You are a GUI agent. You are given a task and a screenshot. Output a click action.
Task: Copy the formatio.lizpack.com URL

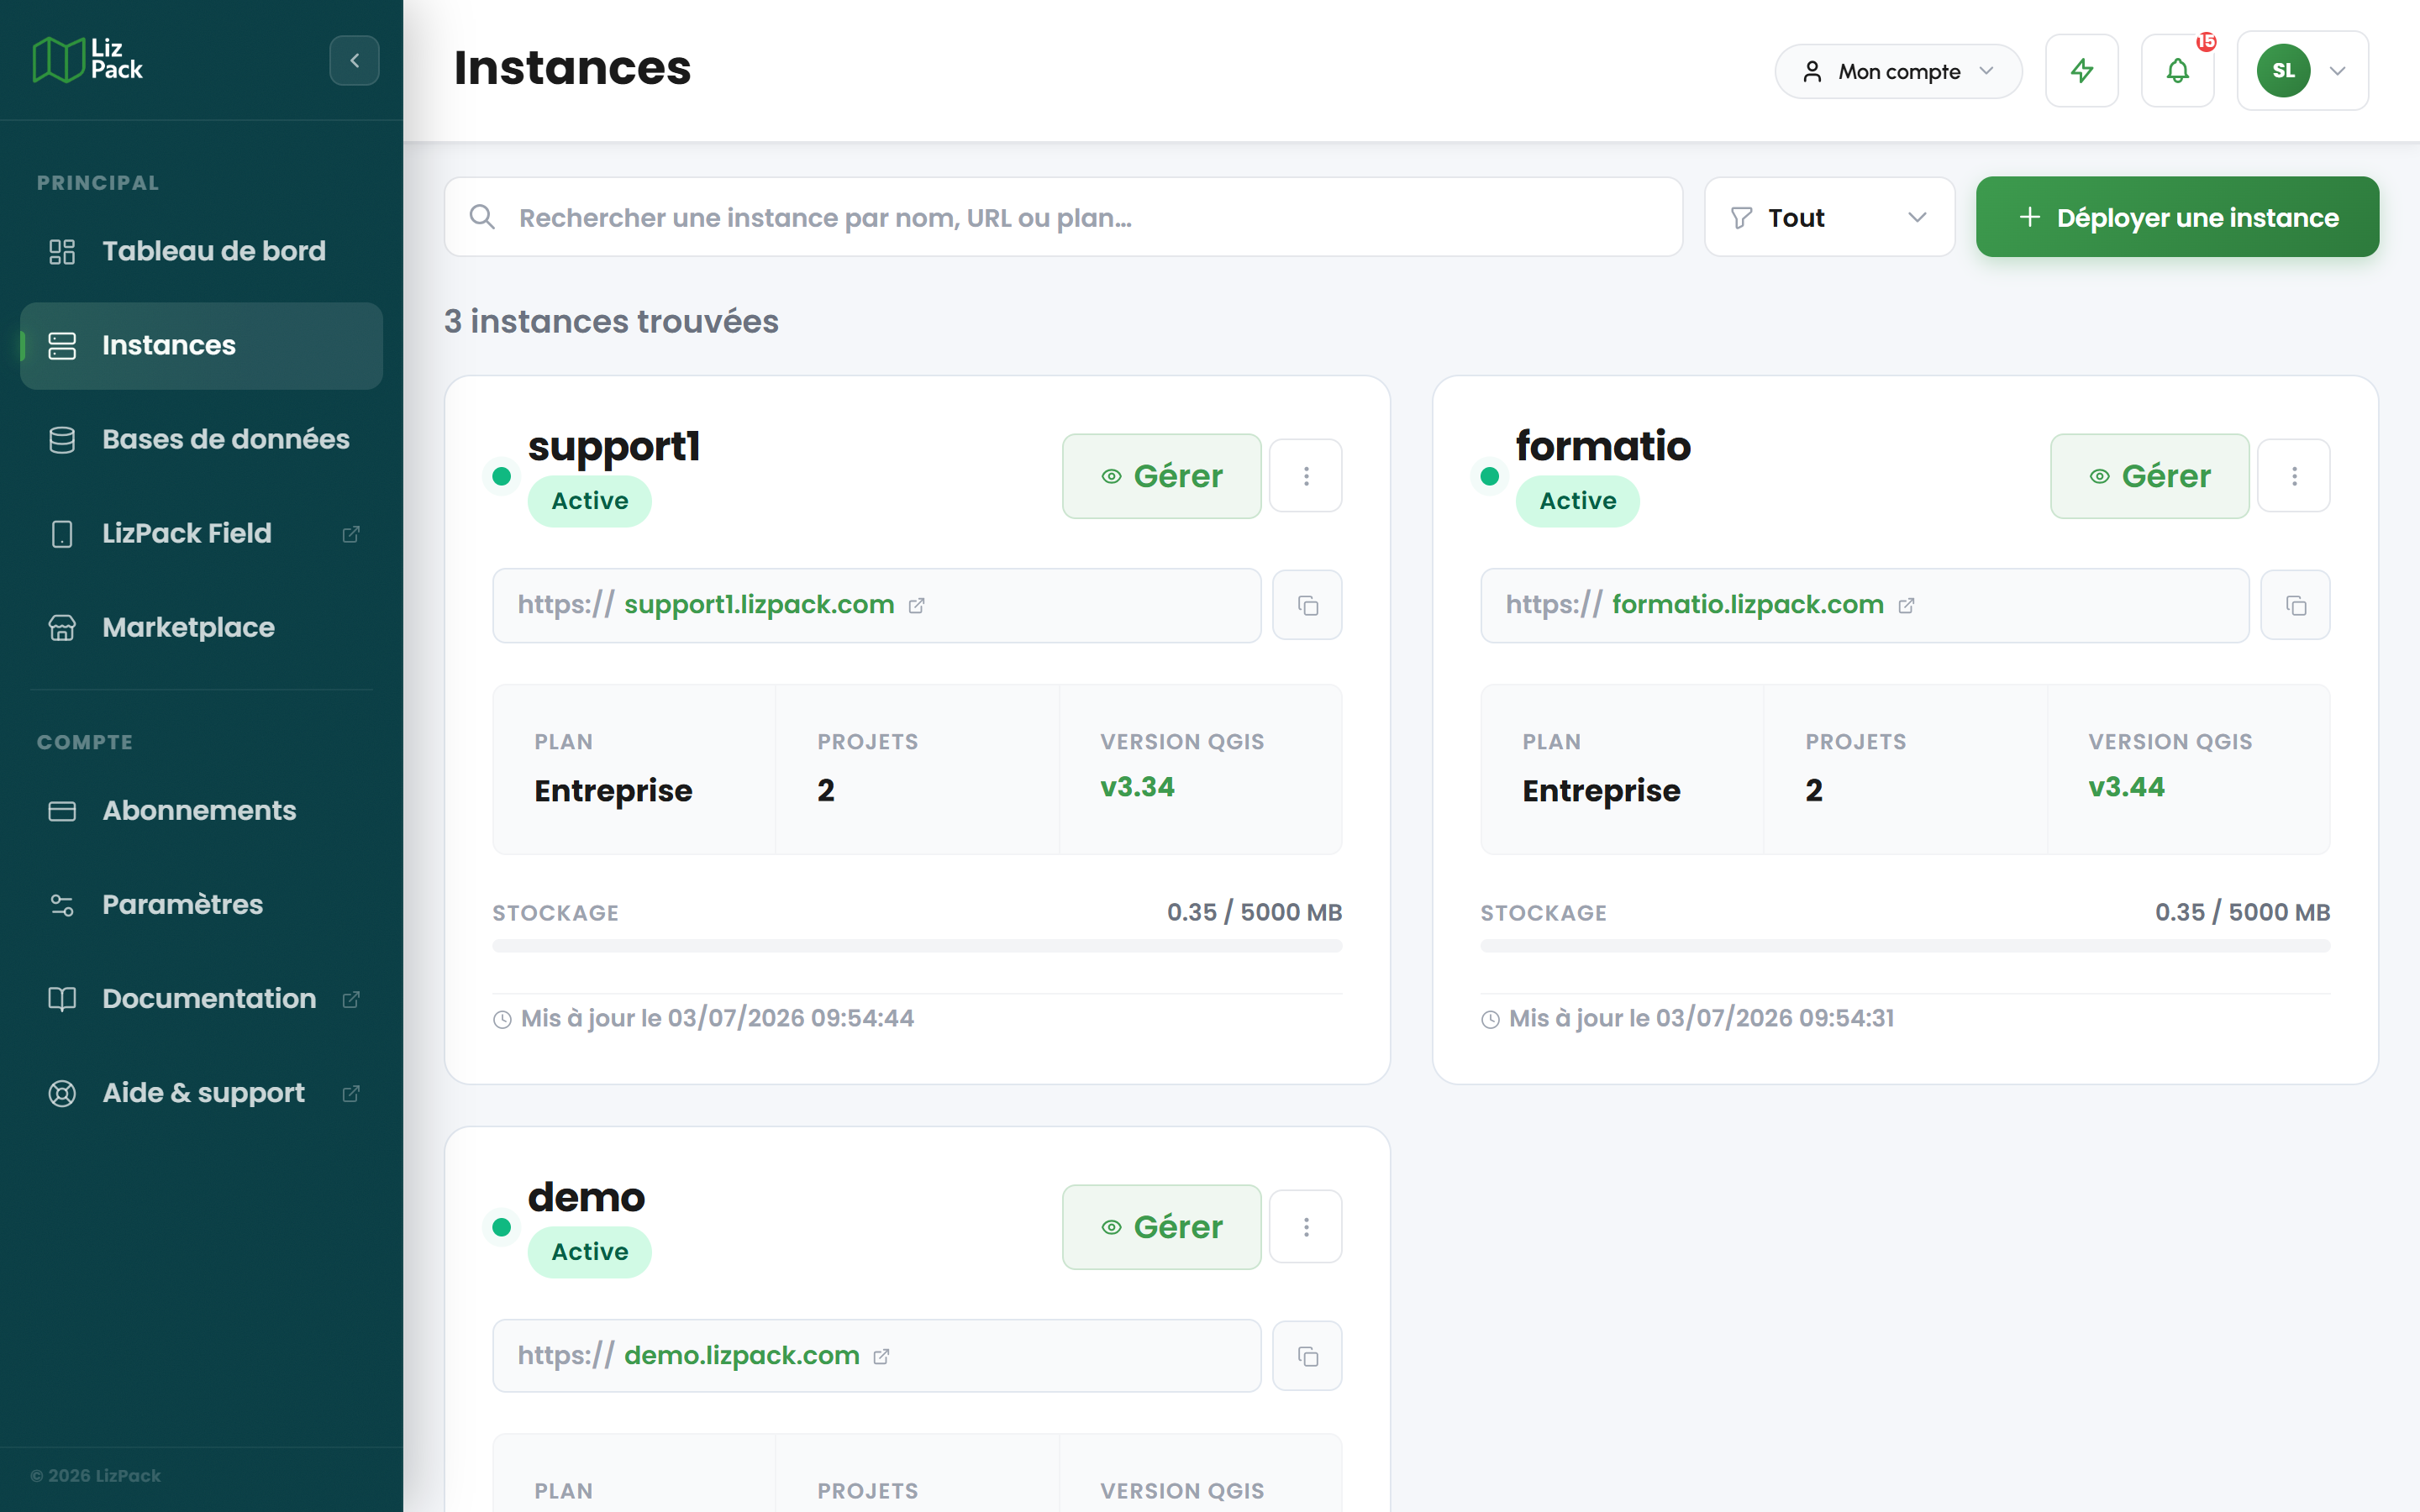2295,605
